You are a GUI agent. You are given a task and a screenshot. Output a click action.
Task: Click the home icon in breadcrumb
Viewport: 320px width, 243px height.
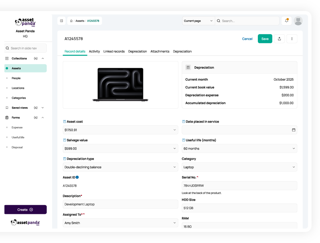pos(71,21)
